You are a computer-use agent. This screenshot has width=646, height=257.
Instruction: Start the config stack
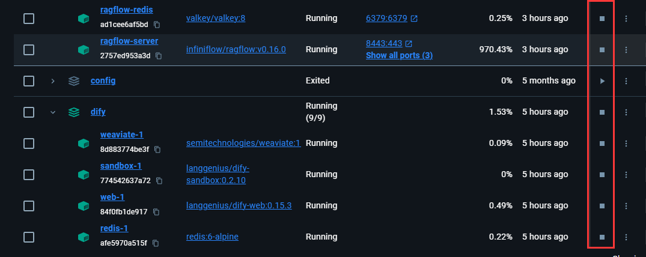602,80
